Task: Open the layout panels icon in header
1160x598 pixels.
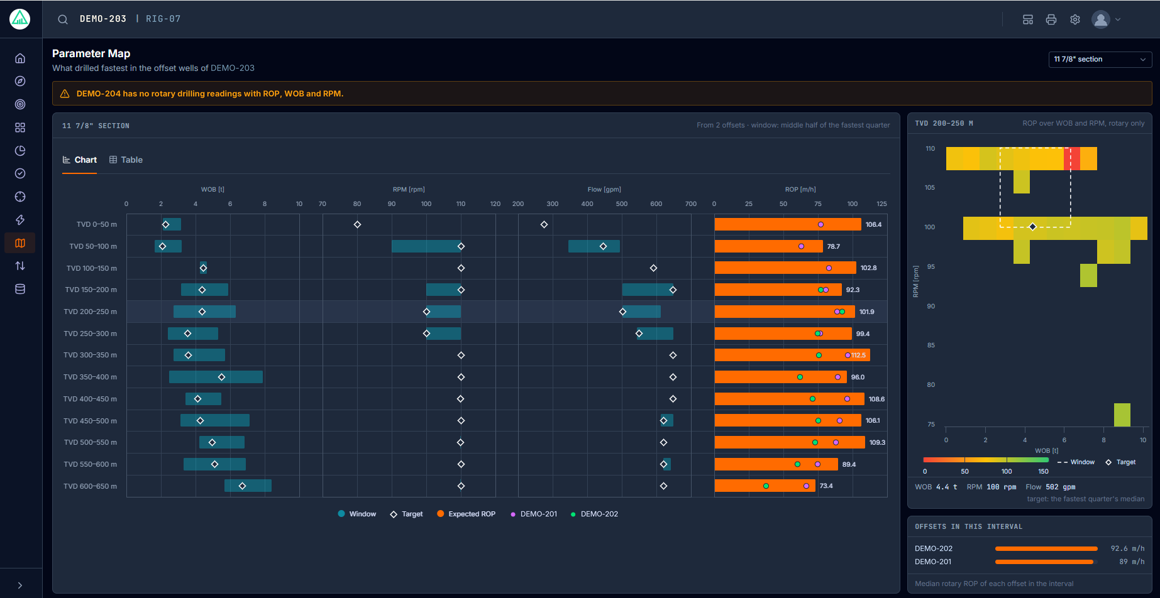Action: (x=1028, y=19)
